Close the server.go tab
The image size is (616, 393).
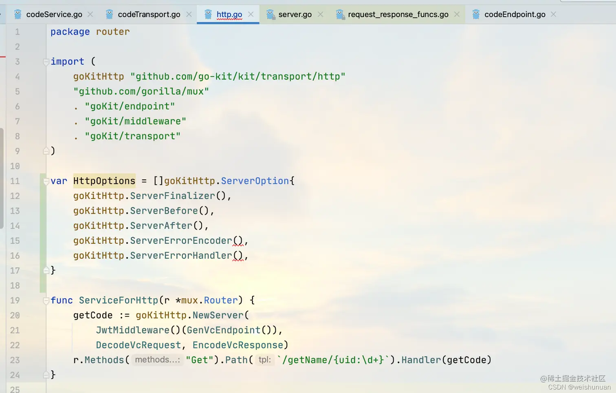(x=321, y=14)
